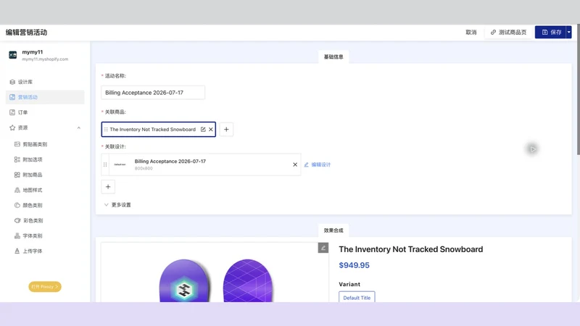Click the page vertical scrollbar
Screen dimensions: 580x326
(578, 89)
